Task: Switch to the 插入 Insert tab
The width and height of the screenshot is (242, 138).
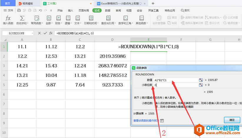Action: 70,11
